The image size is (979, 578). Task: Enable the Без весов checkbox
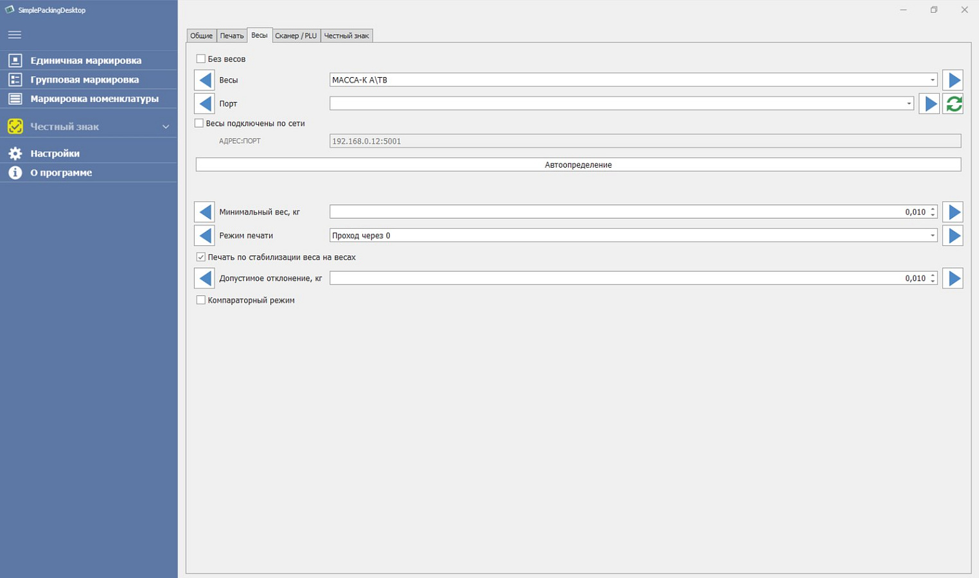pyautogui.click(x=201, y=59)
